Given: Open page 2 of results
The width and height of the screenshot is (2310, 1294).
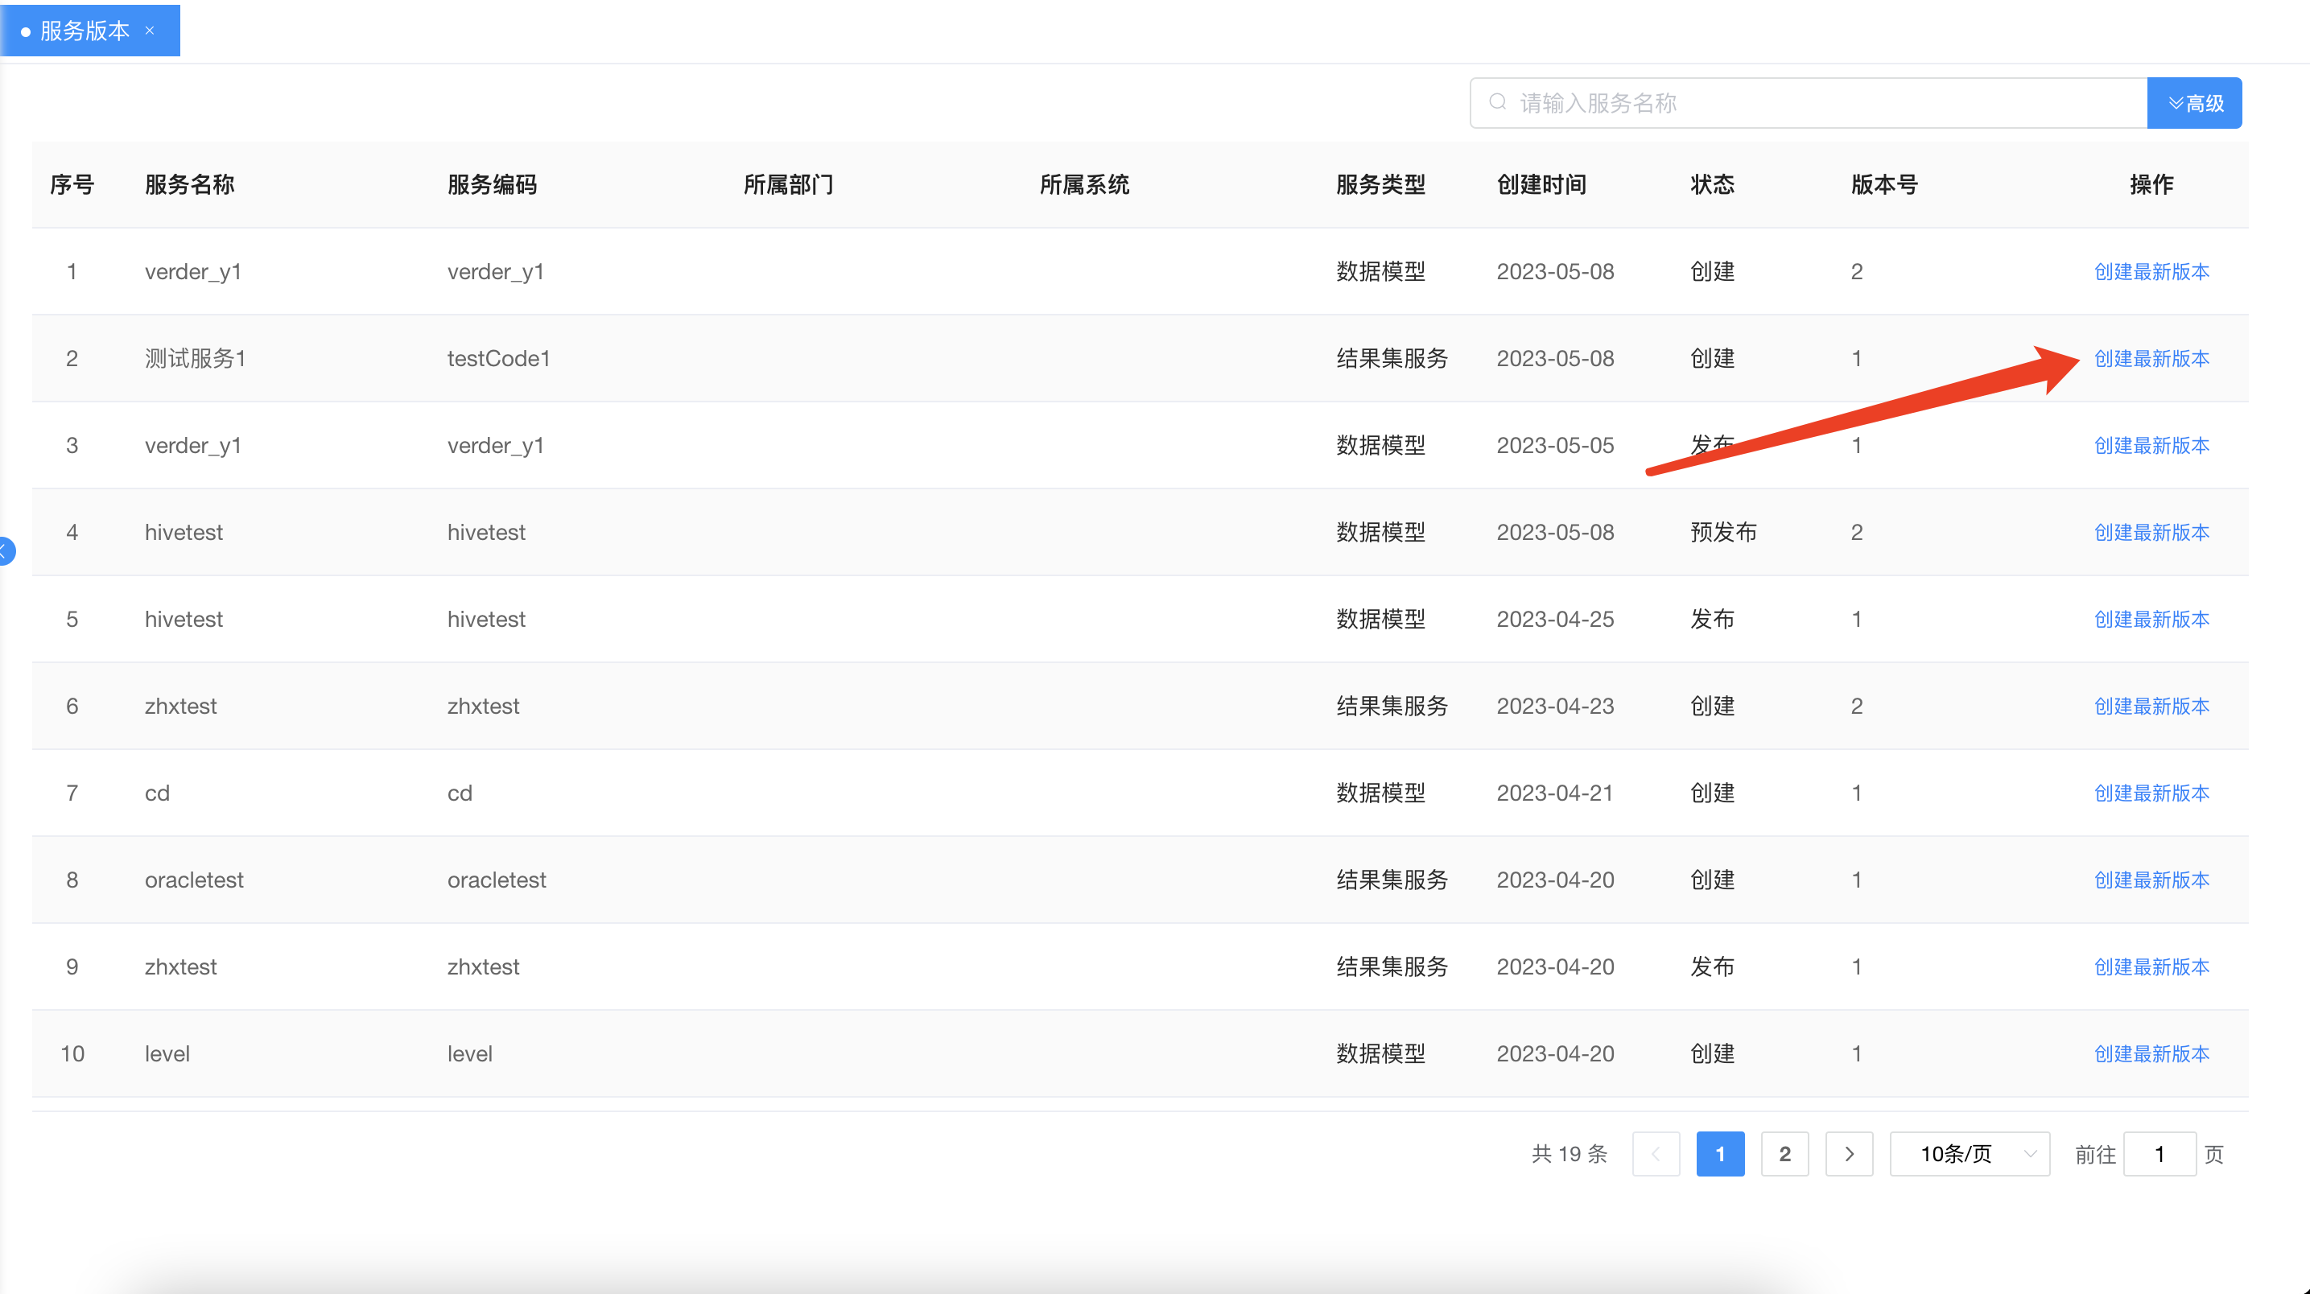Looking at the screenshot, I should click(x=1784, y=1153).
